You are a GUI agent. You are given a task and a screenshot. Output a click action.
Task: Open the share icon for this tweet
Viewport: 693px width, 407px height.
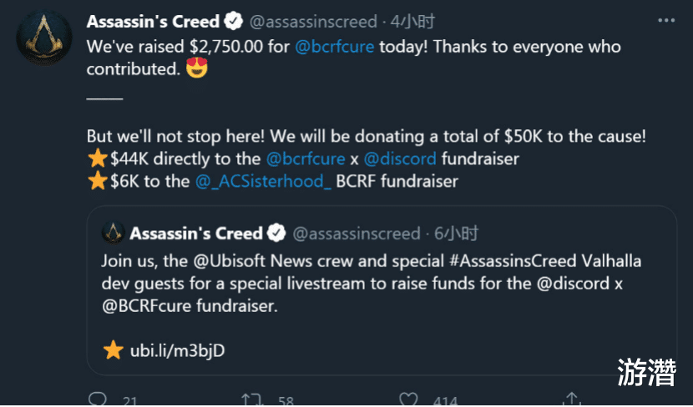point(572,399)
